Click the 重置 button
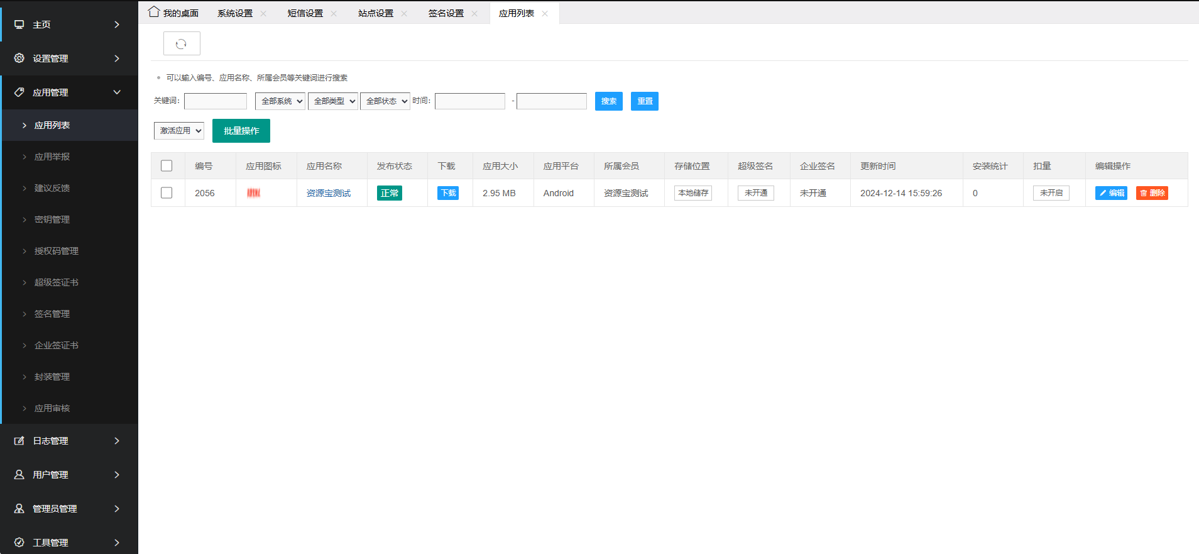Image resolution: width=1199 pixels, height=554 pixels. click(645, 101)
